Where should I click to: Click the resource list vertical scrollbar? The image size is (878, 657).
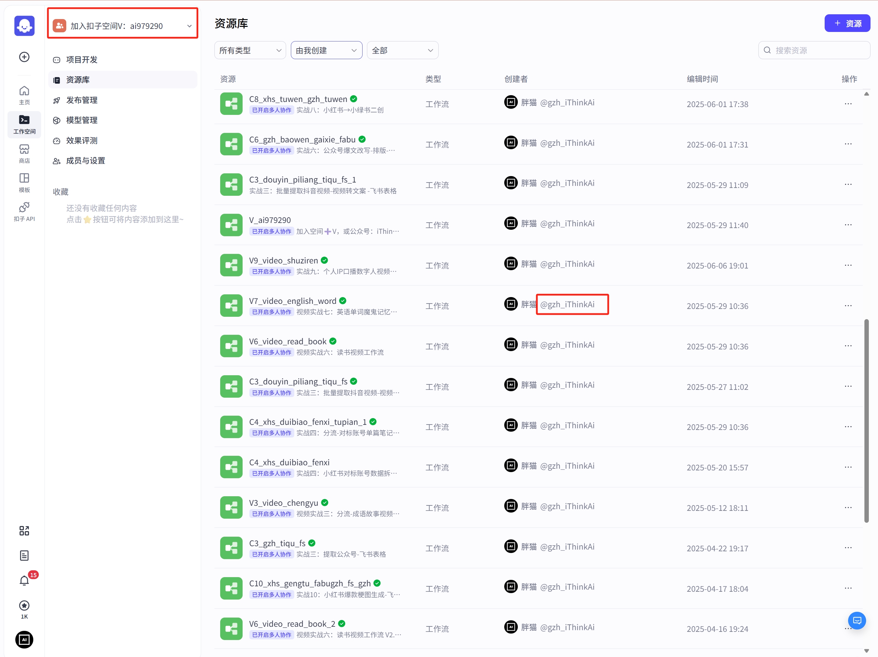[x=866, y=420]
